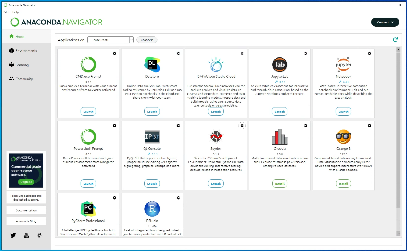Image resolution: width=407 pixels, height=251 pixels.
Task: Click the applications list vertical scrollbar
Action: point(398,130)
